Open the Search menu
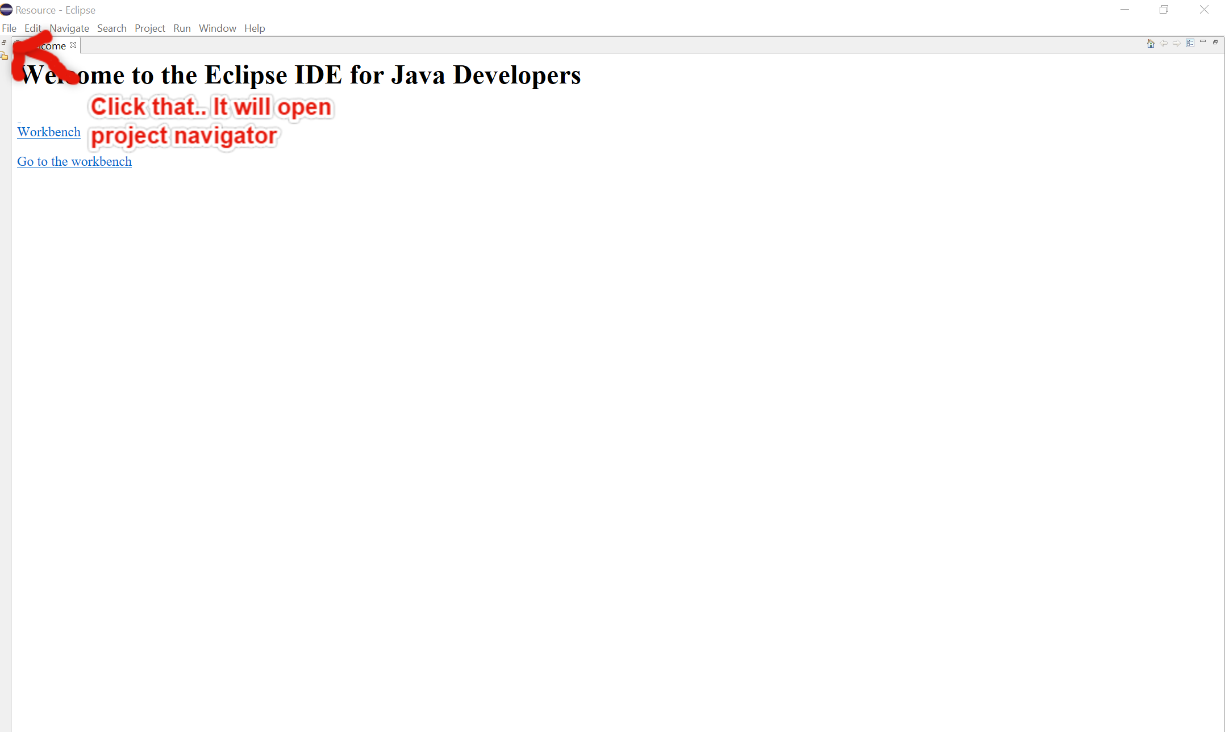 [111, 28]
